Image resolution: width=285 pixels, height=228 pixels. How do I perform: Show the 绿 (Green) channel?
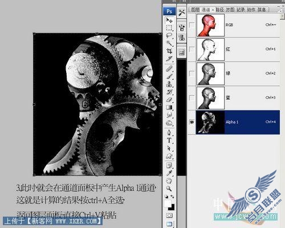pyautogui.click(x=192, y=74)
